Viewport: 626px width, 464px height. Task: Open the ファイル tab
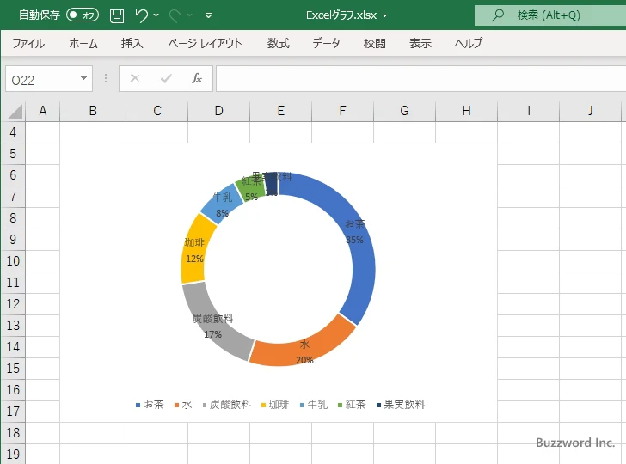(28, 43)
